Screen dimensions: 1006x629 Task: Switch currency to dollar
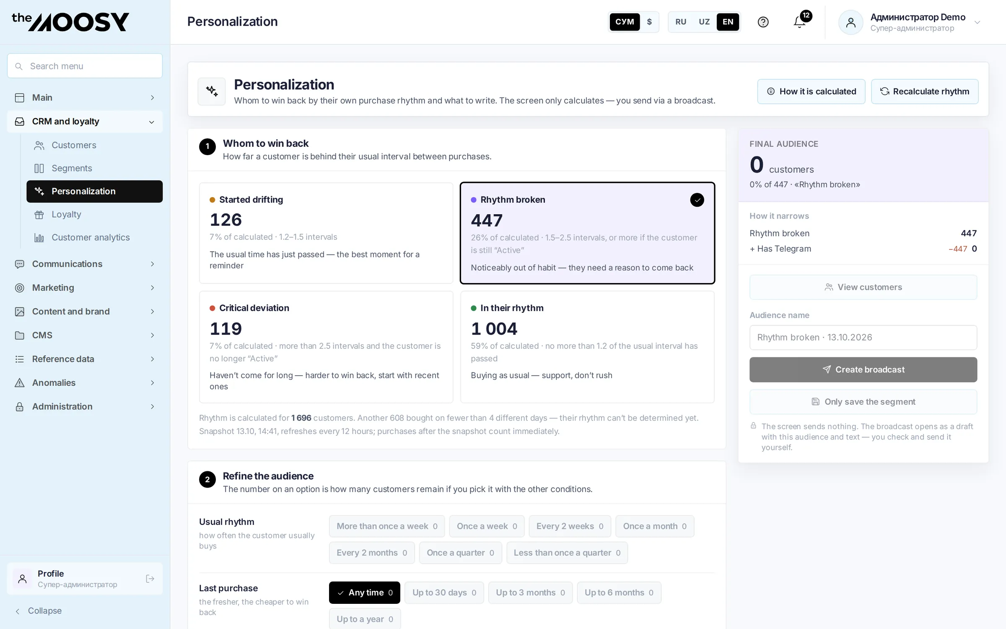coord(649,22)
